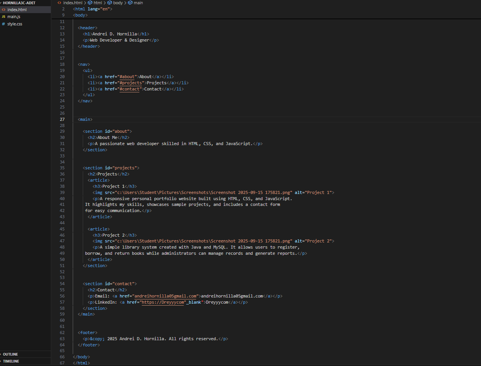The image size is (481, 366).
Task: Click the file icon in the index.html breadcrumb
Action: pyautogui.click(x=59, y=3)
